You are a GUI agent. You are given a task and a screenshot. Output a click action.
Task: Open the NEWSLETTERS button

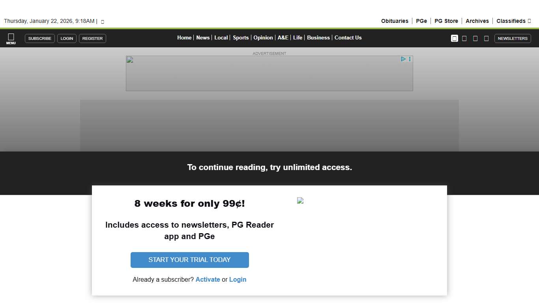tap(512, 38)
